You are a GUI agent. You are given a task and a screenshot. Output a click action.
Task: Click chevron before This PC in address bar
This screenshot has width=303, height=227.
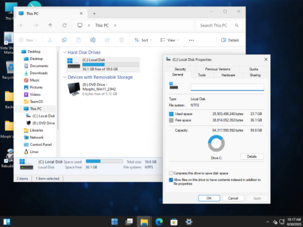(x=88, y=25)
